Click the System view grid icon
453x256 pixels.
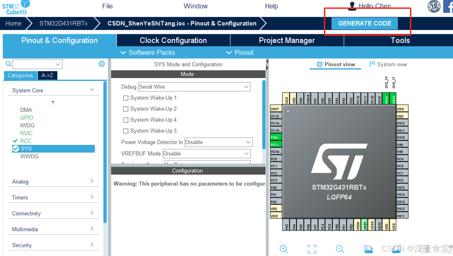click(x=372, y=64)
